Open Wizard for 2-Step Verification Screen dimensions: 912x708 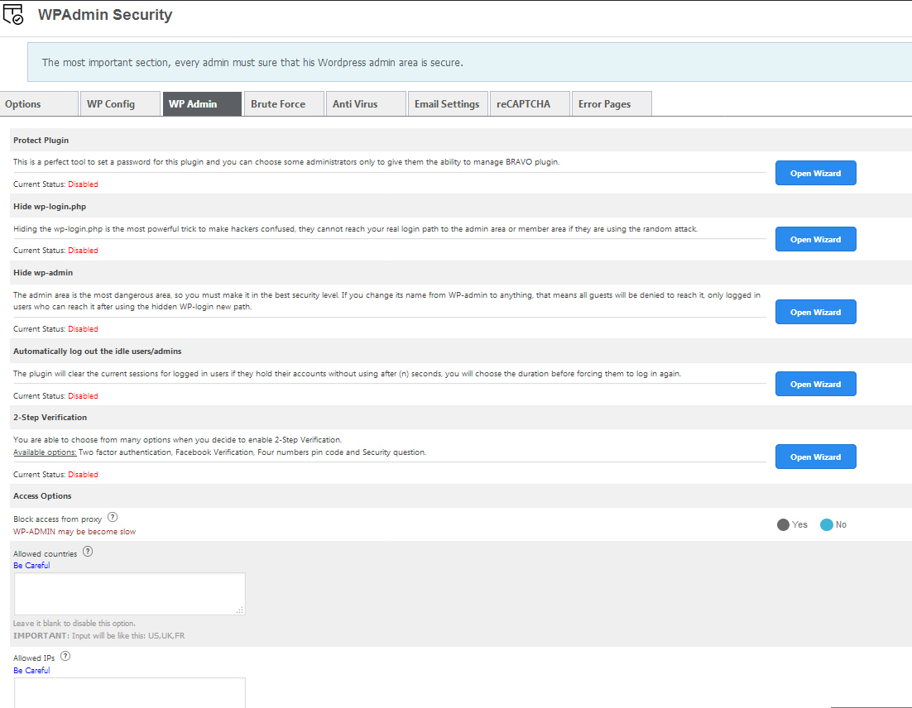815,457
